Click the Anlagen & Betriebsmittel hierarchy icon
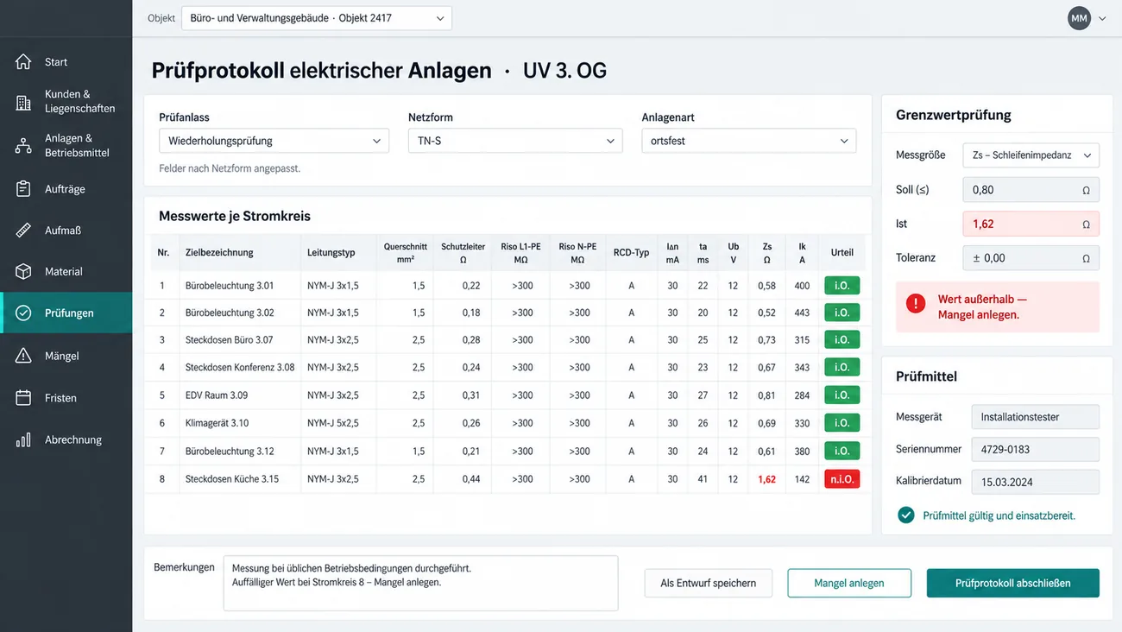This screenshot has width=1122, height=632. 23,145
